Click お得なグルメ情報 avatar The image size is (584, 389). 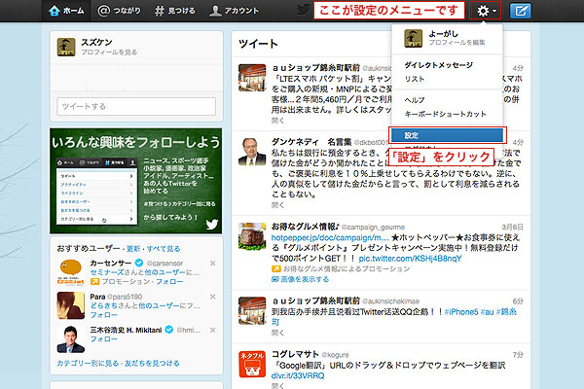coord(252,236)
